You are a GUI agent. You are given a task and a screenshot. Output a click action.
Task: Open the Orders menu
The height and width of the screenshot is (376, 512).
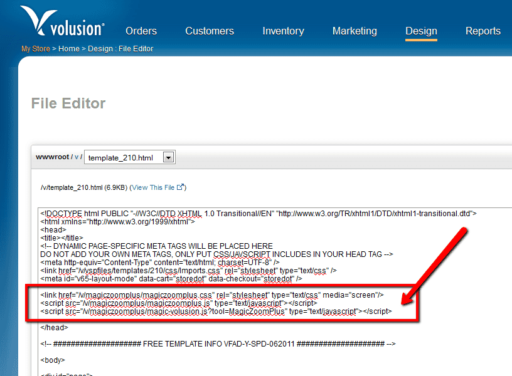pos(141,31)
